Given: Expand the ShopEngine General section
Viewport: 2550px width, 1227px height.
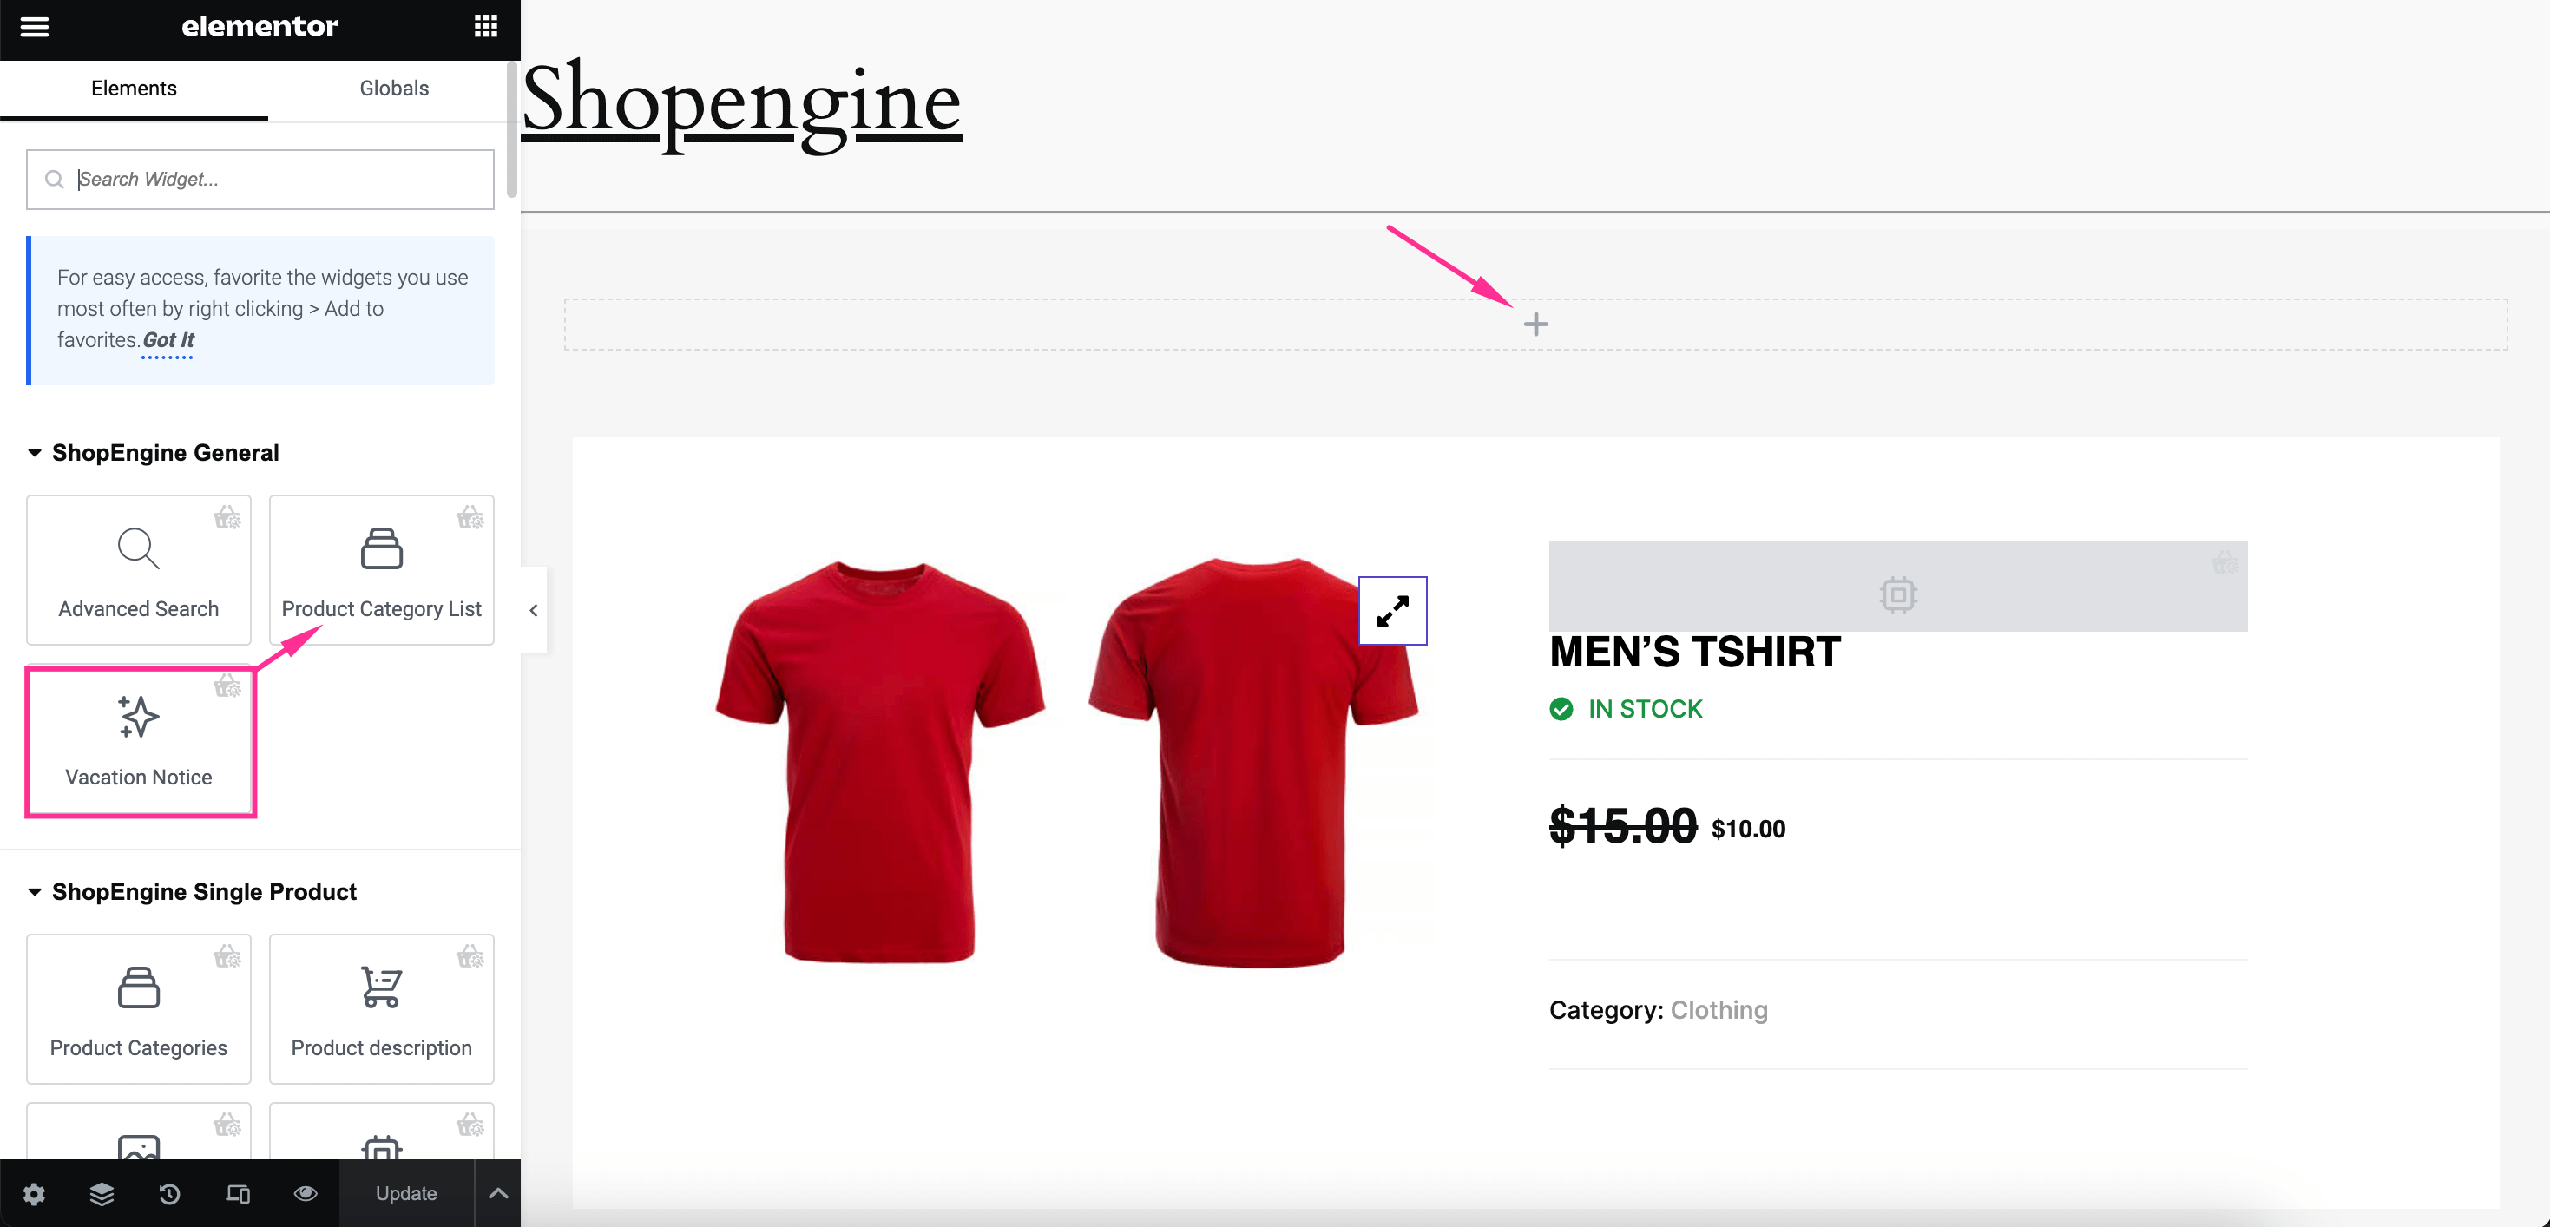Looking at the screenshot, I should click(x=166, y=452).
